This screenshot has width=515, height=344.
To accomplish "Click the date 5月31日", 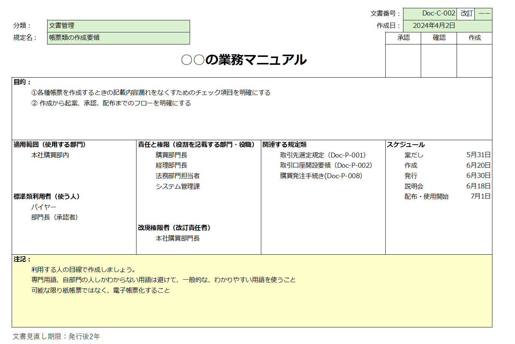I will point(478,155).
